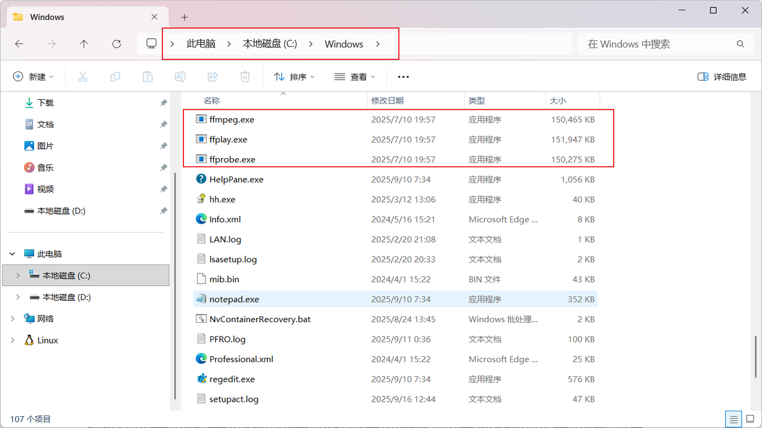Click the 在 Windows 中搜索 search box
This screenshot has height=428, width=762.
tap(658, 44)
